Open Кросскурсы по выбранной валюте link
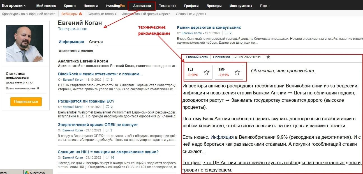 [x=29, y=14]
